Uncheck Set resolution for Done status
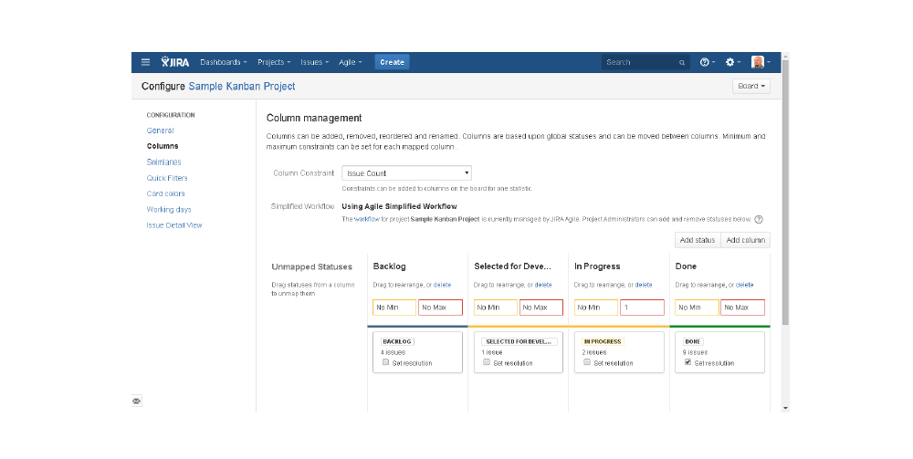This screenshot has width=913, height=459. [687, 362]
